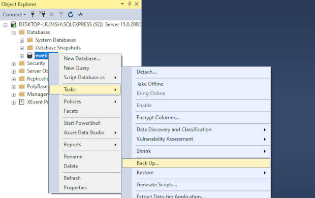Click the Connect Object Explorer plug icon
The height and width of the screenshot is (198, 315).
33,14
